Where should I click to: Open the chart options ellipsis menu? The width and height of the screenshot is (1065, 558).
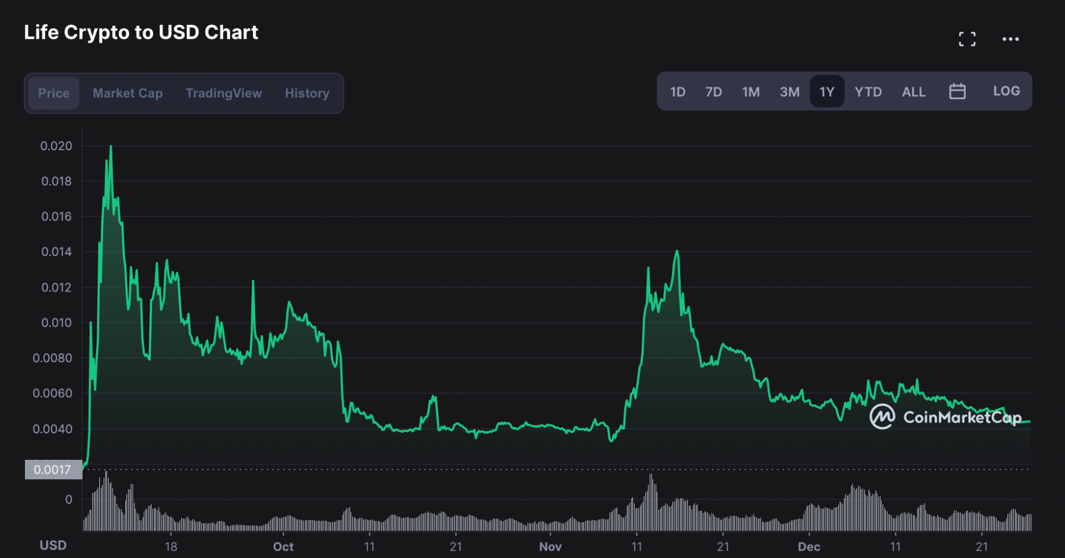(x=1011, y=38)
